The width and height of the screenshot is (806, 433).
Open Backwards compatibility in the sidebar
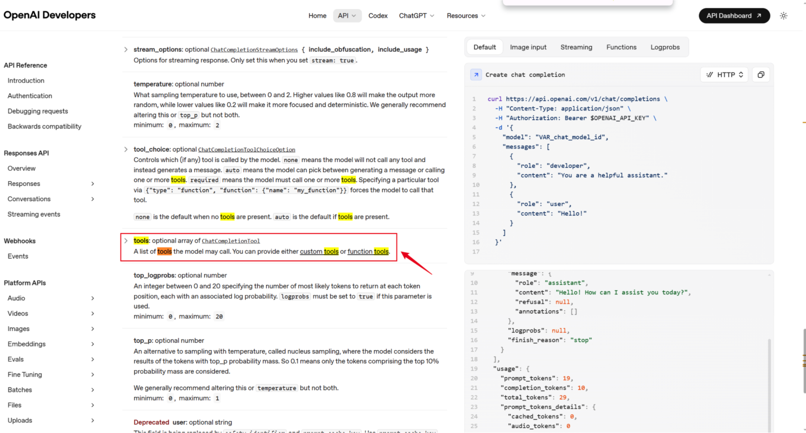coord(44,126)
